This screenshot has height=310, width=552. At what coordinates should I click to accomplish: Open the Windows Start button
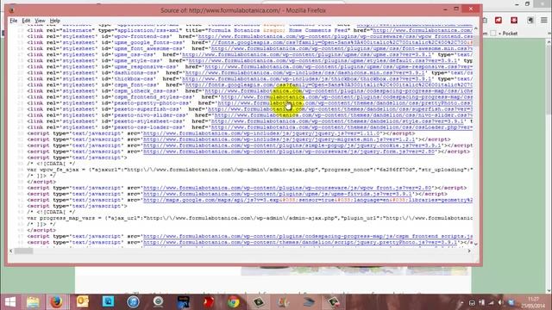click(x=10, y=302)
